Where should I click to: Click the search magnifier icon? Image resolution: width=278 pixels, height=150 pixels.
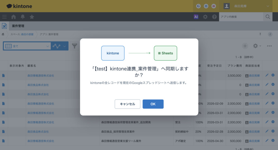(268, 17)
